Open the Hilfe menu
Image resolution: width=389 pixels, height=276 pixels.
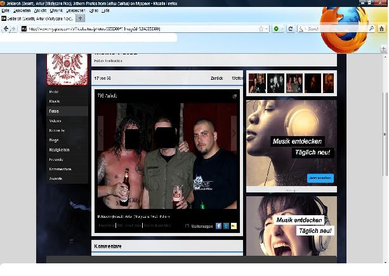(105, 11)
